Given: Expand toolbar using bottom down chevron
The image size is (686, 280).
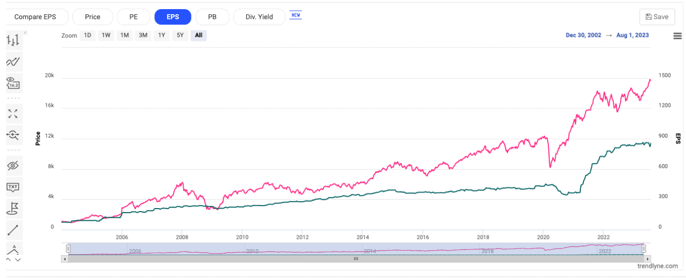Looking at the screenshot, I should click(x=18, y=260).
